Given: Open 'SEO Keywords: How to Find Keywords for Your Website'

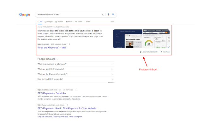Looking at the screenshot, I should tap(67, 108).
